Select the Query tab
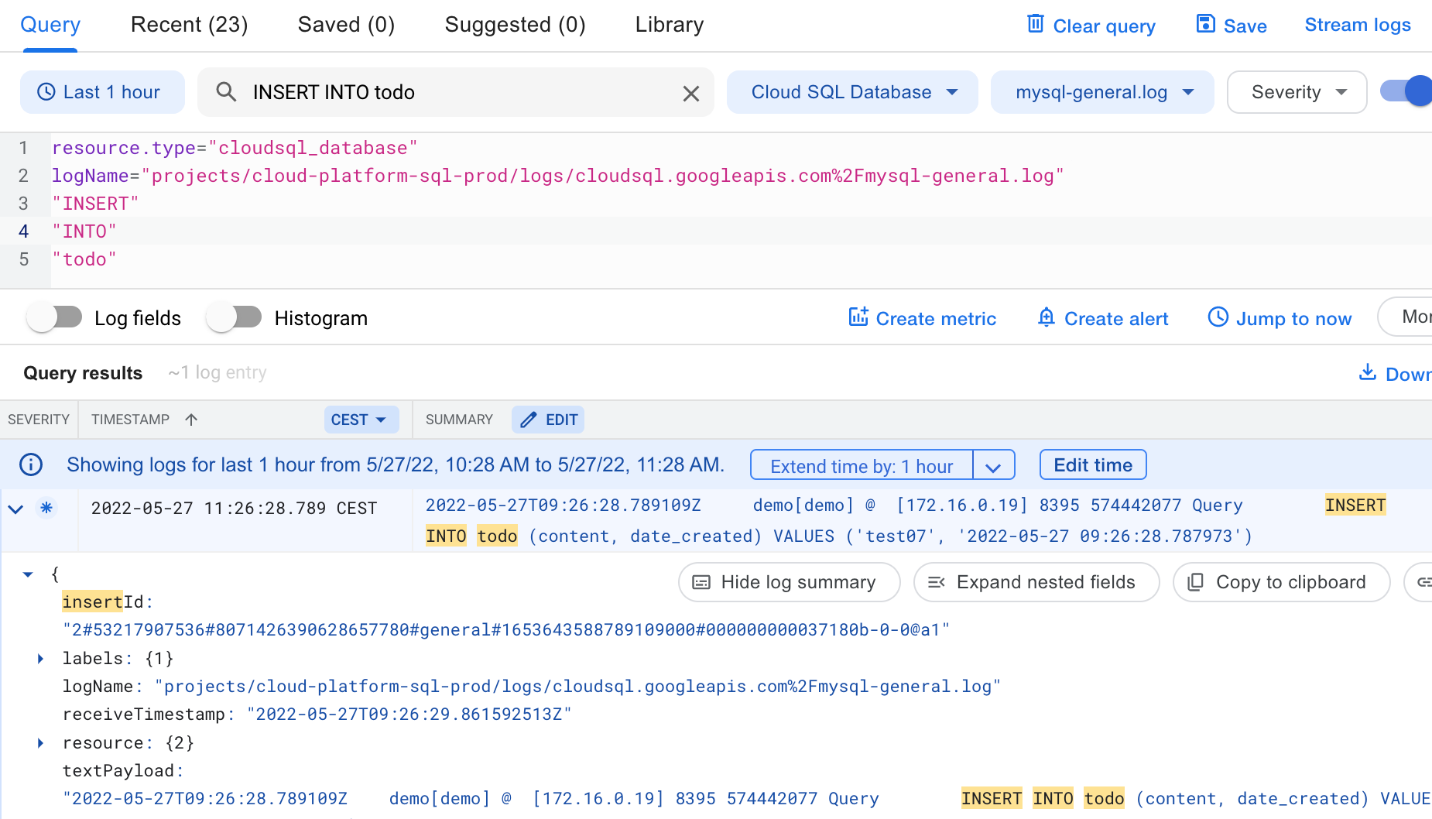This screenshot has width=1432, height=819. [50, 25]
